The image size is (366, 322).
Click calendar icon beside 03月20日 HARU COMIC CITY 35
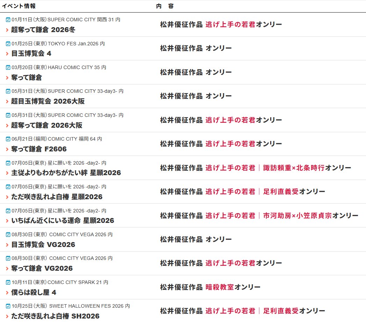click(x=8, y=67)
